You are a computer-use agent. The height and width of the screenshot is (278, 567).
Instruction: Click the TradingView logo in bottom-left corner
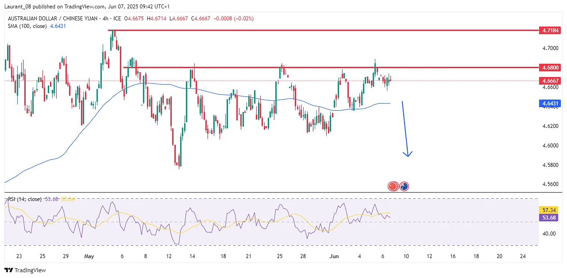pyautogui.click(x=25, y=270)
